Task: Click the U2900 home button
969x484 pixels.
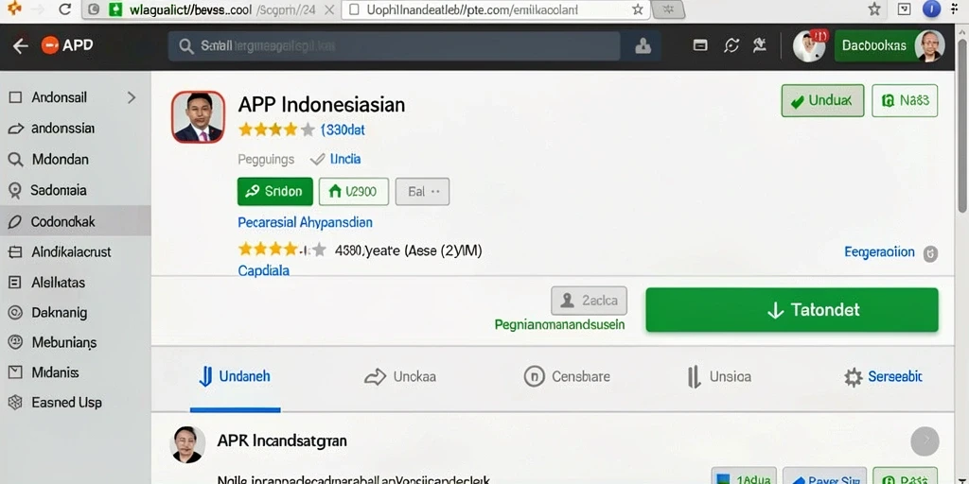Action: [x=354, y=191]
